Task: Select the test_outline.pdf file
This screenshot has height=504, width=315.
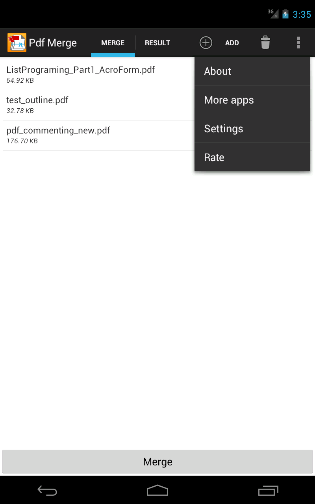Action: pos(37,104)
